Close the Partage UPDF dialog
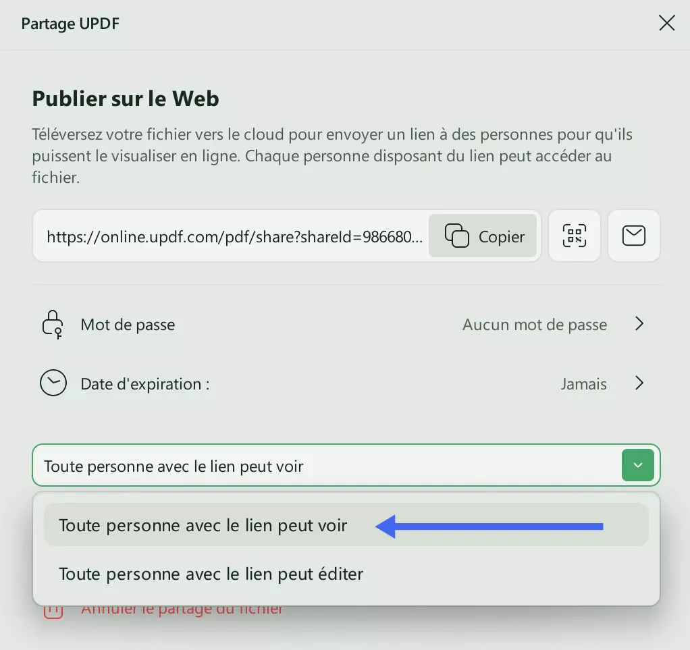 (666, 24)
